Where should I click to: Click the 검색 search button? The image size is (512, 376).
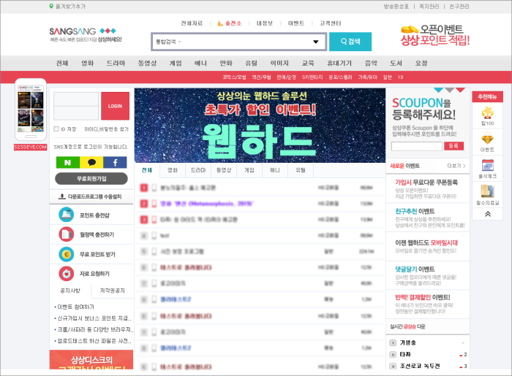coord(350,42)
